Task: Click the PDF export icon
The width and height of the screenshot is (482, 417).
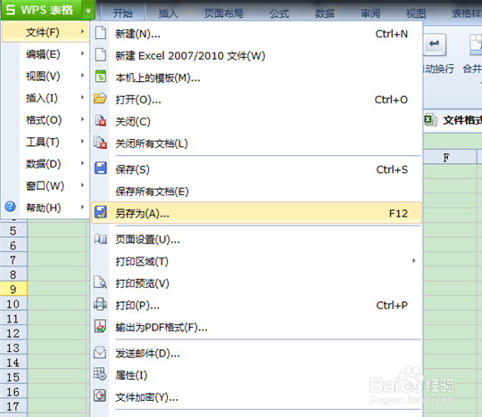Action: [x=100, y=326]
